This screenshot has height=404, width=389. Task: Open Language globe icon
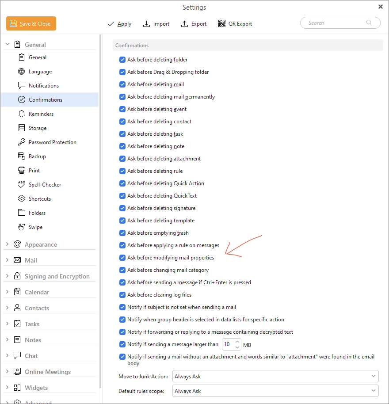click(21, 72)
